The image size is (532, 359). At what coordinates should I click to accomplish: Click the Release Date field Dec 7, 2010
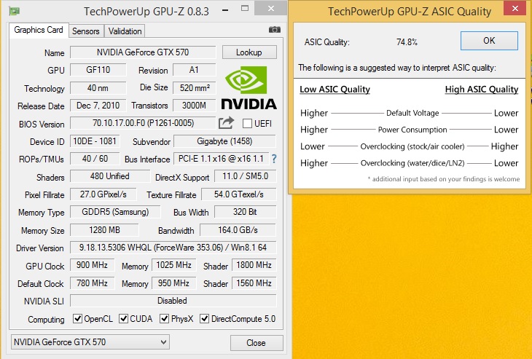98,106
